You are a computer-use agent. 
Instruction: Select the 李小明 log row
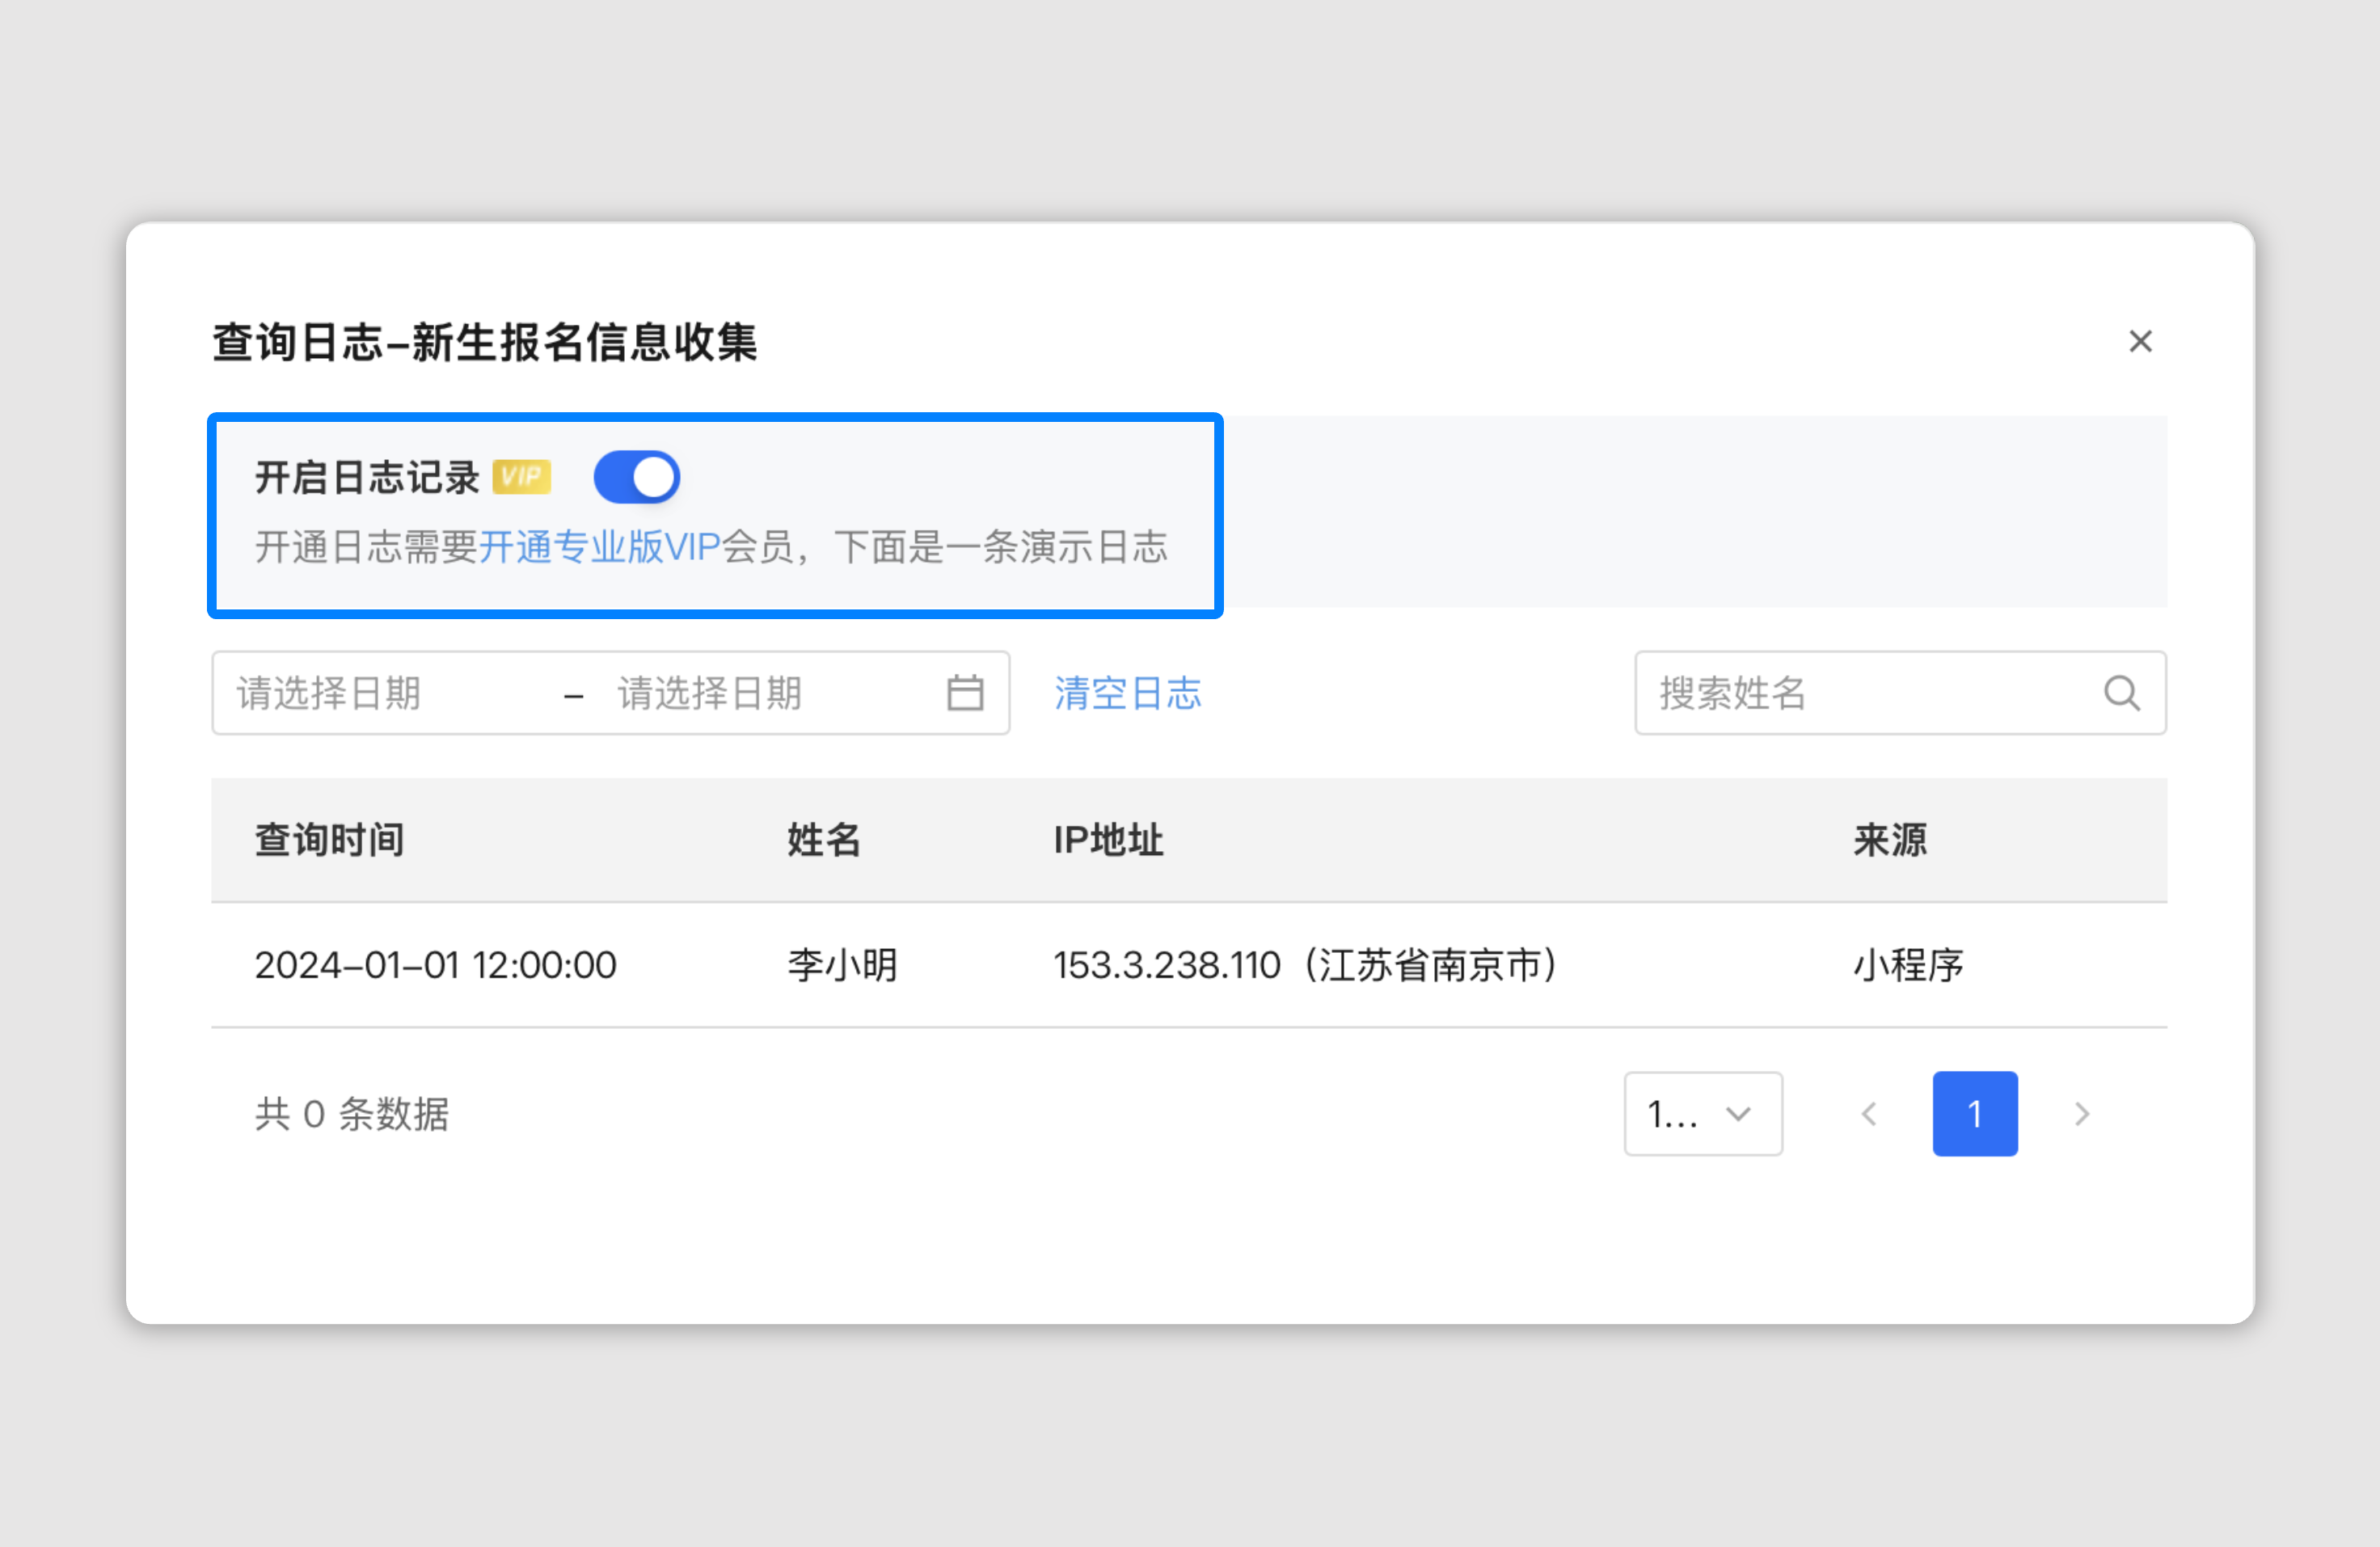coord(842,965)
